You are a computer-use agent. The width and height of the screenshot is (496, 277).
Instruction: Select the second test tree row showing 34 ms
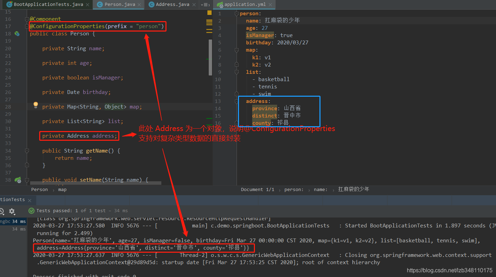coord(13,229)
